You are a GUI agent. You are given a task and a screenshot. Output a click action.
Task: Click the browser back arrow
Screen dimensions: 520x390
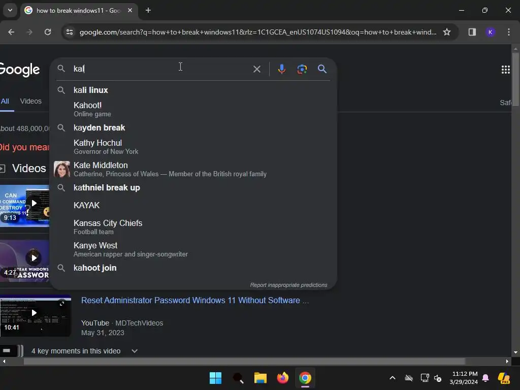click(11, 32)
